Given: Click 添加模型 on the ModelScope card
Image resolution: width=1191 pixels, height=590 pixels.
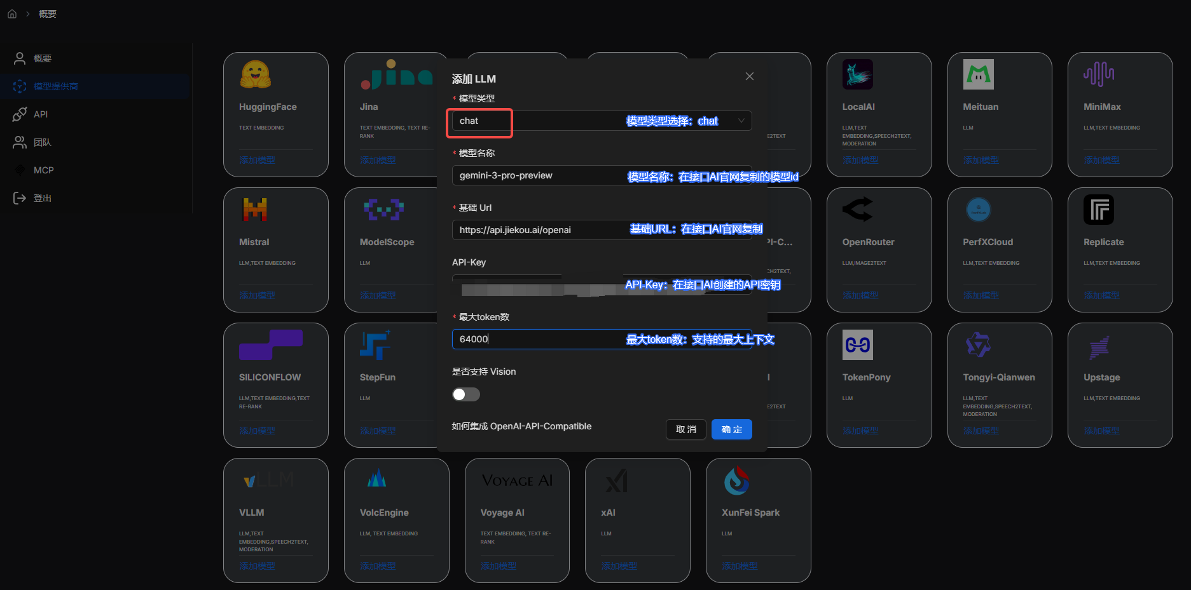Looking at the screenshot, I should [378, 295].
